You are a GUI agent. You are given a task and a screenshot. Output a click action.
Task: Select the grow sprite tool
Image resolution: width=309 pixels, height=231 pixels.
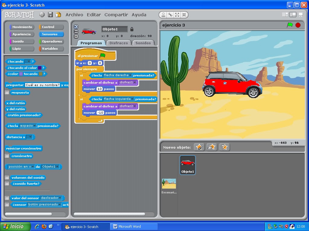point(177,15)
